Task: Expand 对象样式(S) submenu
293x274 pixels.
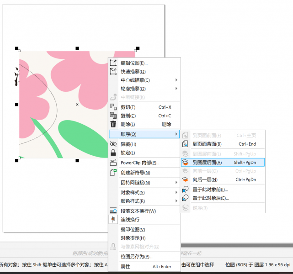Action: [x=144, y=192]
